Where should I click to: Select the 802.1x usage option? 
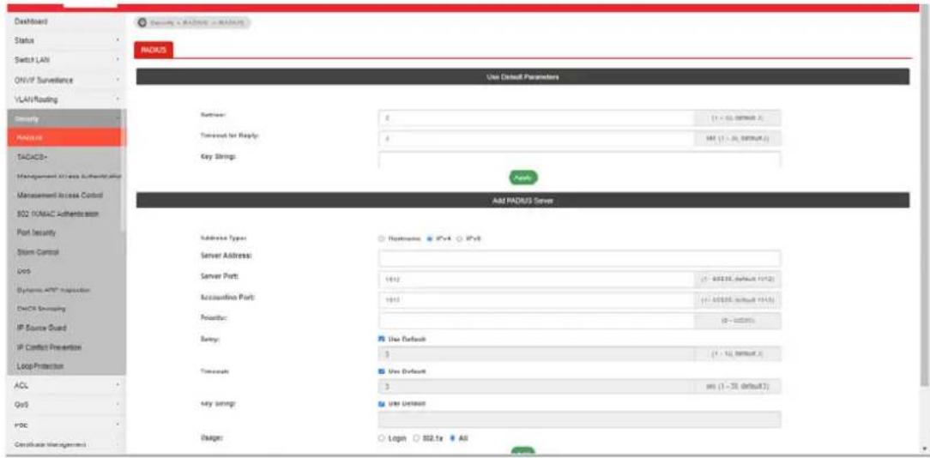tap(417, 438)
